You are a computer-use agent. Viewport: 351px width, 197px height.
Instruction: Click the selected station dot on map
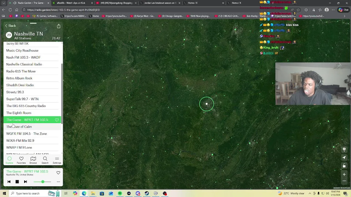(206, 104)
